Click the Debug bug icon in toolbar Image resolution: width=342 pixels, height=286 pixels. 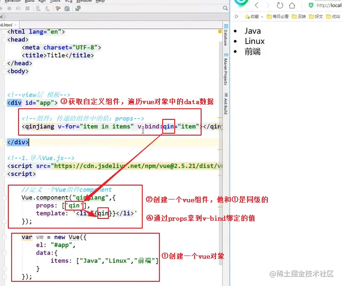point(10,8)
